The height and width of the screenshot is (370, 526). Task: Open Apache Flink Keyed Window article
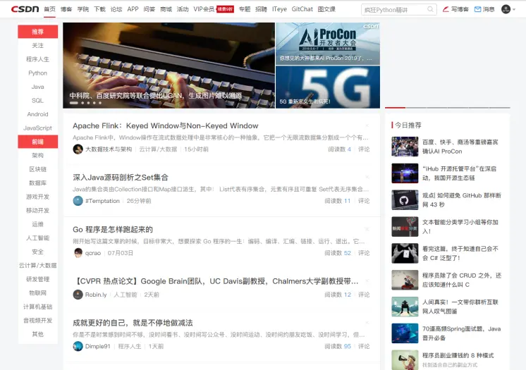pyautogui.click(x=166, y=125)
